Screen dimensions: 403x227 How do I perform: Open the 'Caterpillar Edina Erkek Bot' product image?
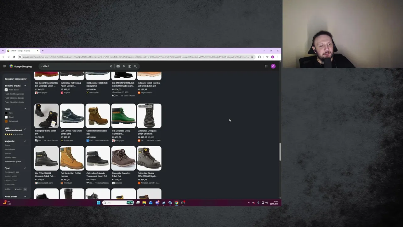click(x=47, y=116)
